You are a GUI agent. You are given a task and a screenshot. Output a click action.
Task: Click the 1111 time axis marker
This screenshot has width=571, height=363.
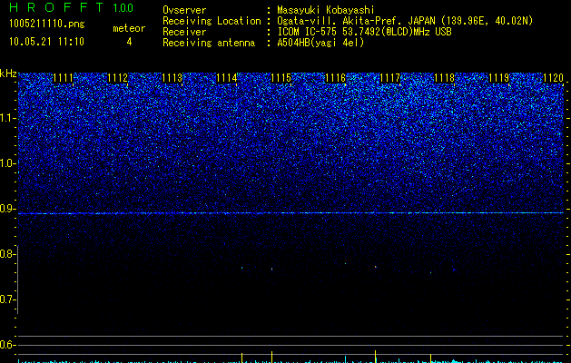click(x=63, y=78)
